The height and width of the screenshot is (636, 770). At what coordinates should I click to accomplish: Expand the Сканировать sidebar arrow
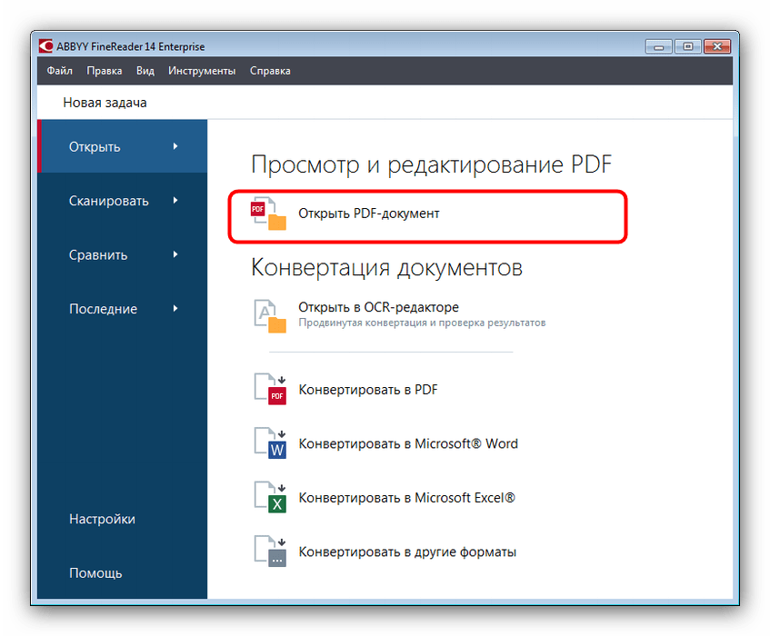tap(175, 201)
